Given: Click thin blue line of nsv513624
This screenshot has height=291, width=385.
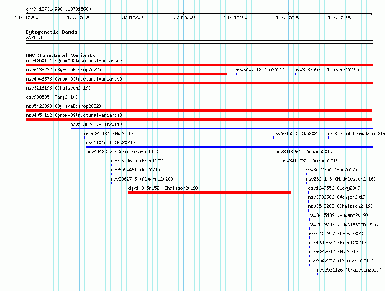Looking at the screenshot, I should click(222, 129).
